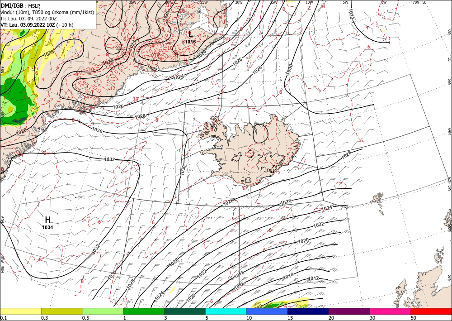Click the 5W longitude label
The width and height of the screenshot is (452, 321).
pyautogui.click(x=346, y=2)
